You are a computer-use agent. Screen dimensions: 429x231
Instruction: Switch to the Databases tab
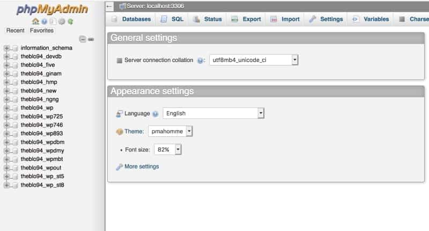click(131, 19)
